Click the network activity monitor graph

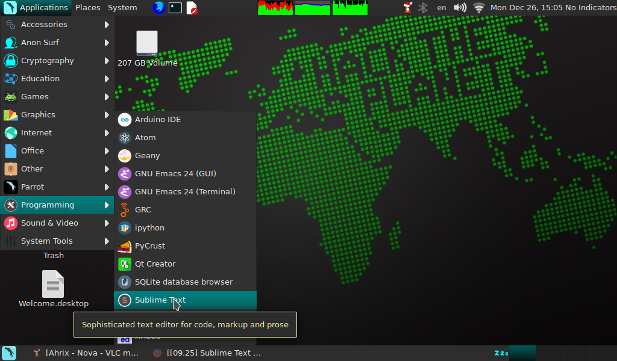(x=350, y=7)
